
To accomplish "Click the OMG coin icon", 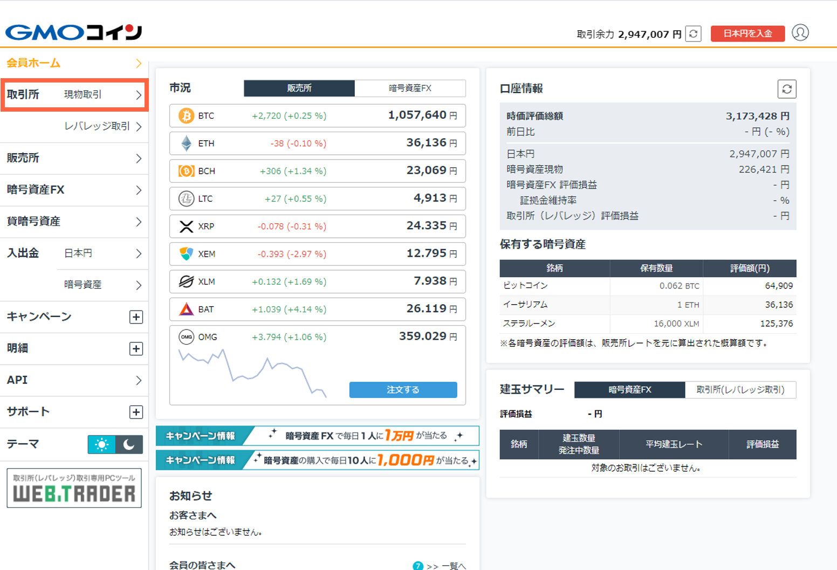I will click(x=186, y=336).
